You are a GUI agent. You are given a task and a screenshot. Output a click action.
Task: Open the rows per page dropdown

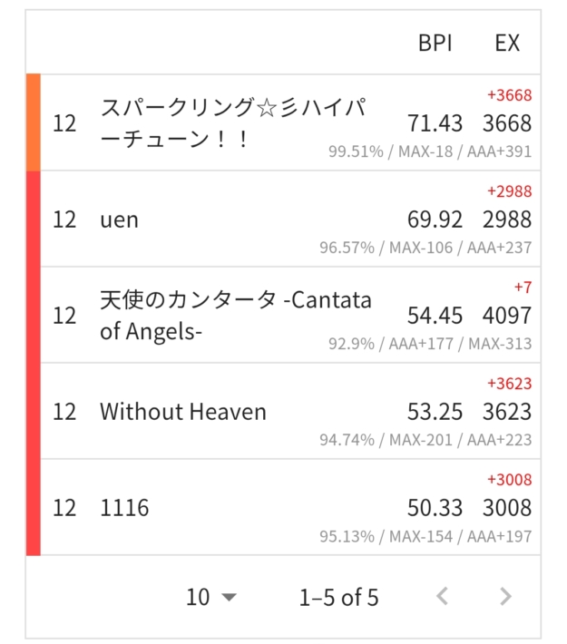(x=210, y=597)
